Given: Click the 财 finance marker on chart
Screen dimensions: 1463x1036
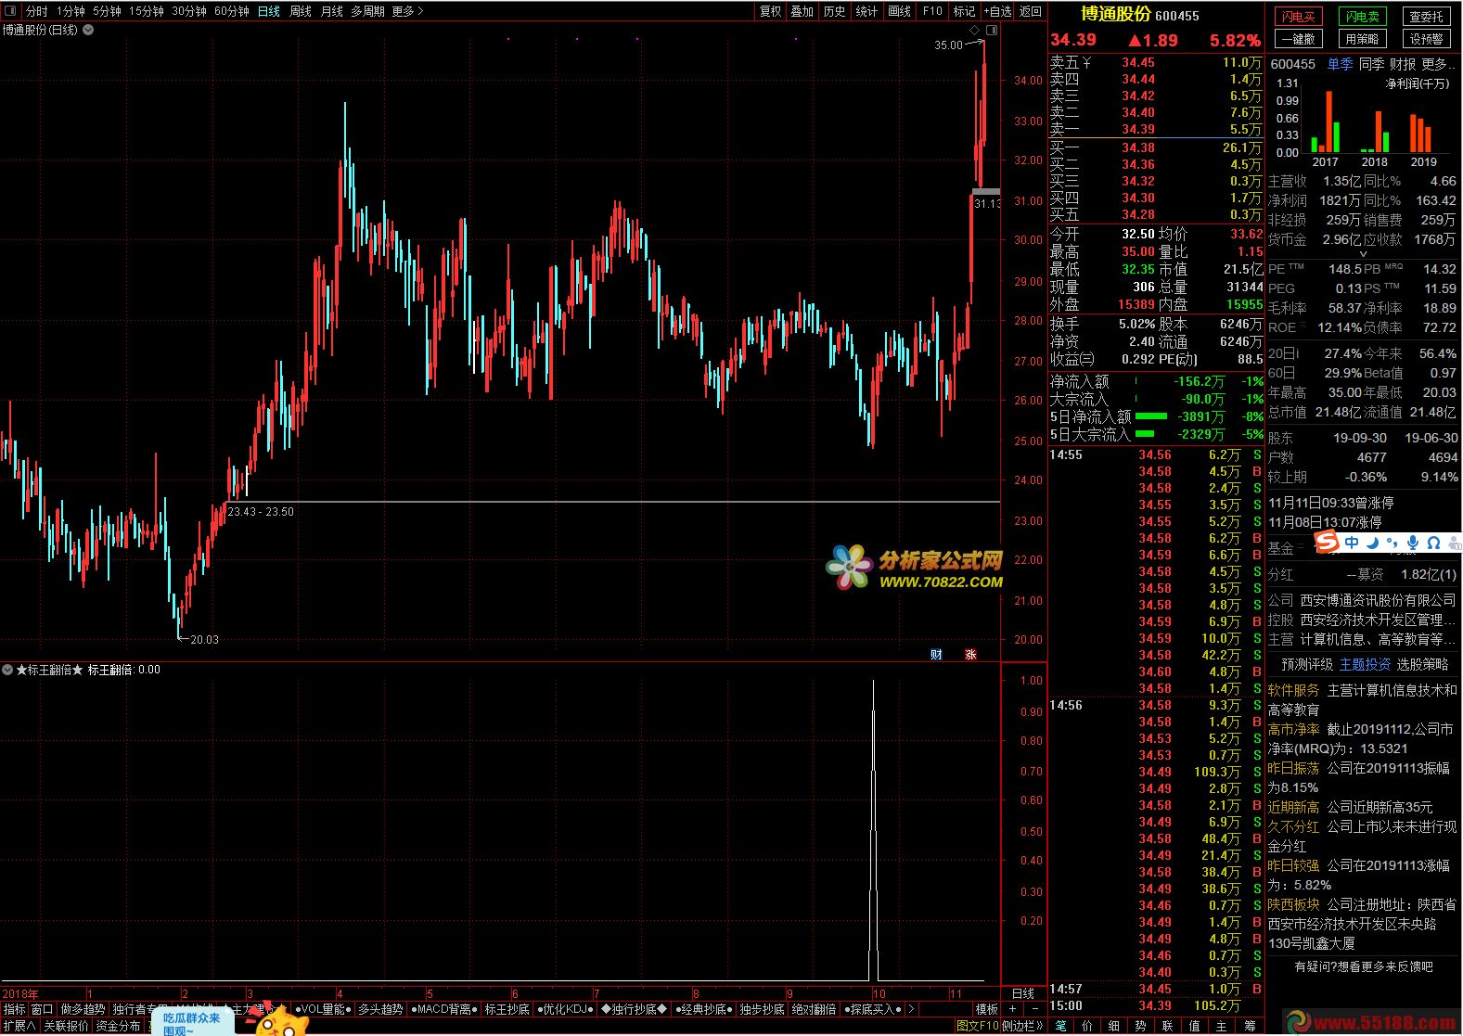Looking at the screenshot, I should [936, 654].
